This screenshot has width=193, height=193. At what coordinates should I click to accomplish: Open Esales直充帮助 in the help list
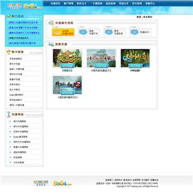pos(20,137)
